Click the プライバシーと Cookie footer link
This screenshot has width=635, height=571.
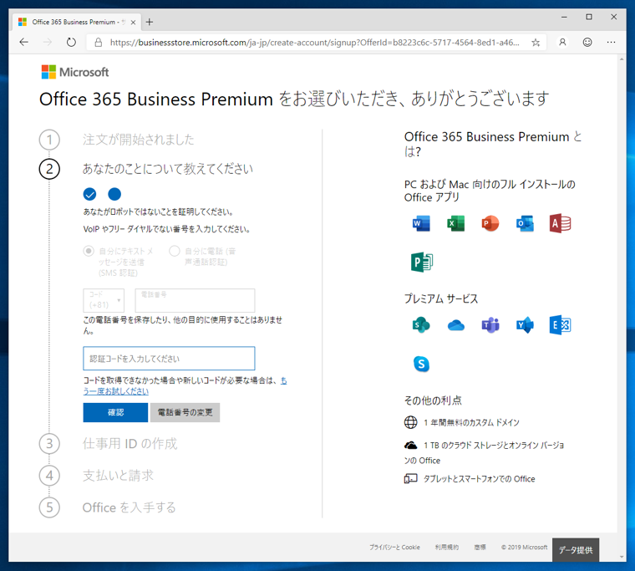point(394,547)
